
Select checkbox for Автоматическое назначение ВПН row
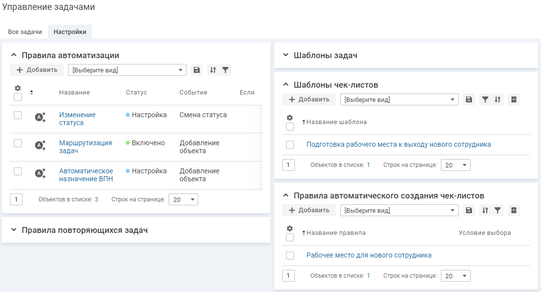(x=18, y=171)
